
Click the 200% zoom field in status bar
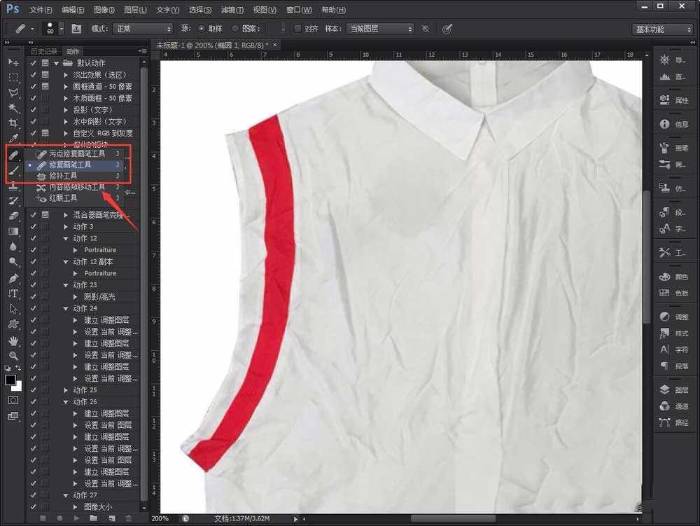tap(160, 518)
